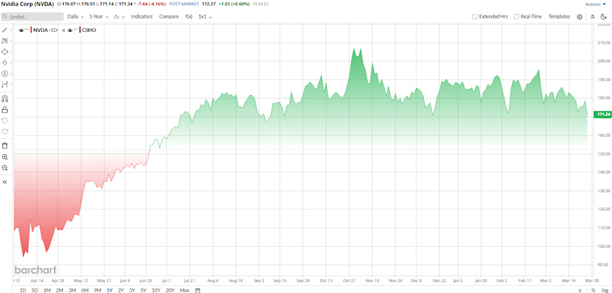
Task: Select the 6M time range
Action: (x=85, y=290)
